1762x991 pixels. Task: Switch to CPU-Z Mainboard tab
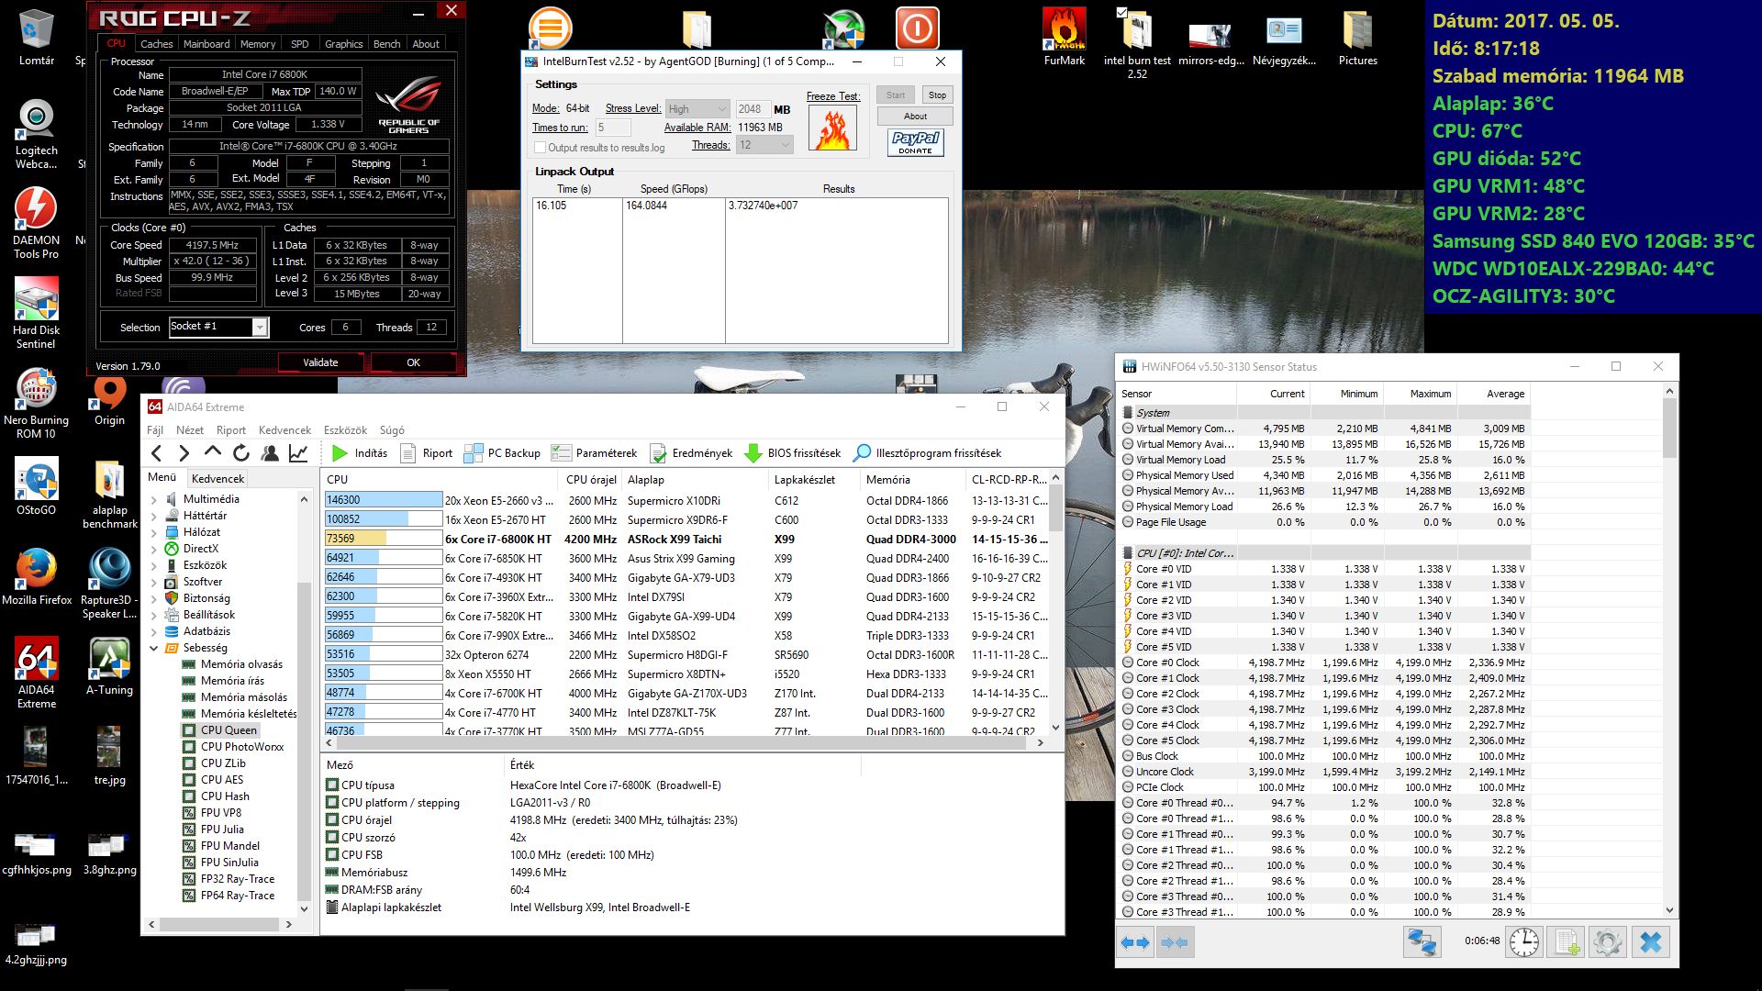(x=206, y=43)
